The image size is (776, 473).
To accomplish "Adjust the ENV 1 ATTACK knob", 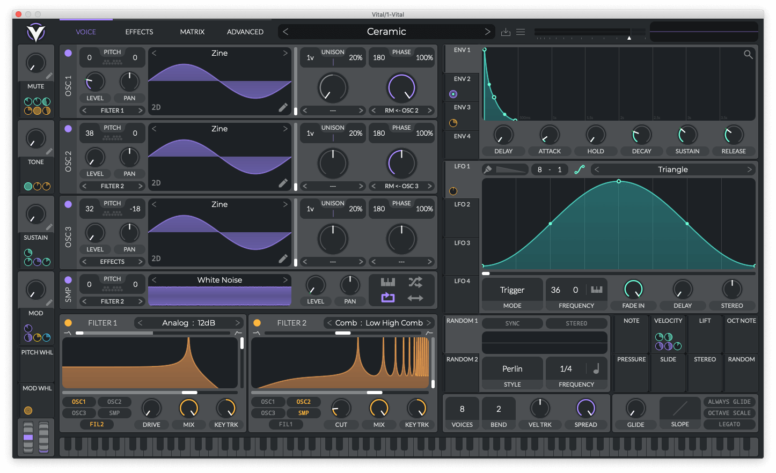I will coord(550,135).
